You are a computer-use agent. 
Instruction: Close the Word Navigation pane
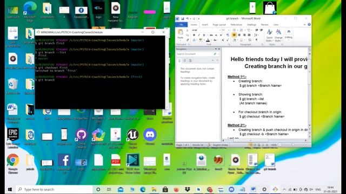(219, 49)
